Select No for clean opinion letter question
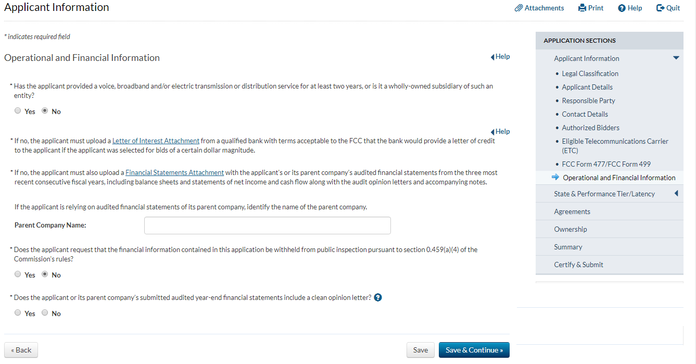Viewport: 696px width, 364px height. [45, 313]
